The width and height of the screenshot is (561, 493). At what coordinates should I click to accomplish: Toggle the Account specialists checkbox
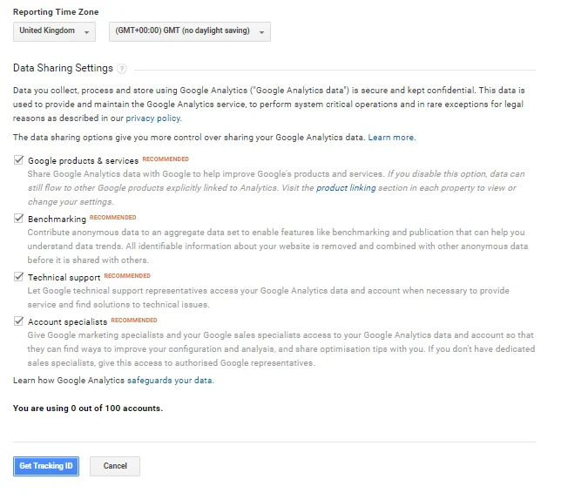18,321
